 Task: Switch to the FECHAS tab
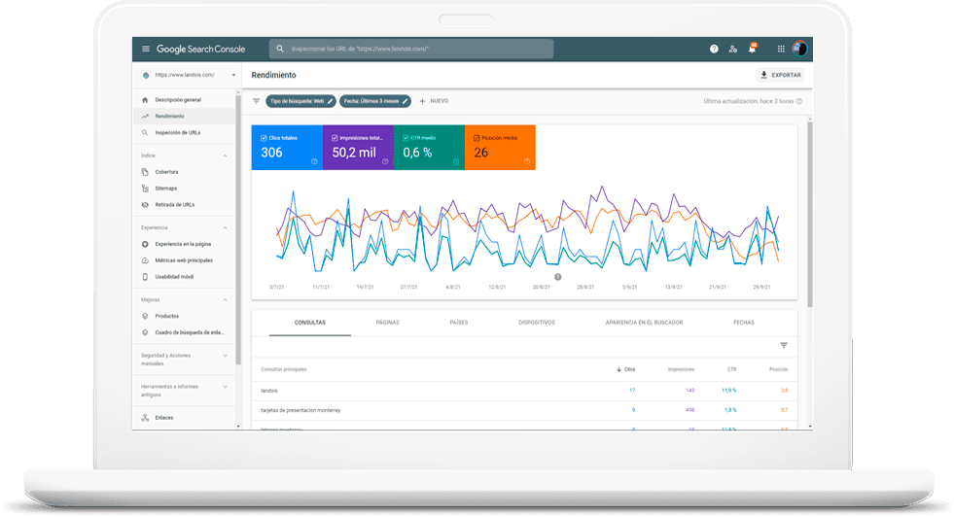click(x=744, y=323)
